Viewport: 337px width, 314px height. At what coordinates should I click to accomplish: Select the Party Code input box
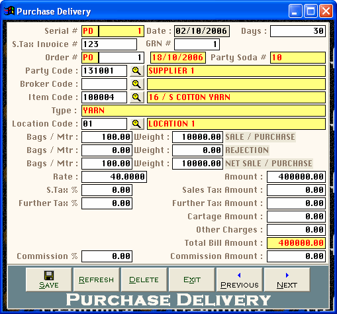(104, 71)
